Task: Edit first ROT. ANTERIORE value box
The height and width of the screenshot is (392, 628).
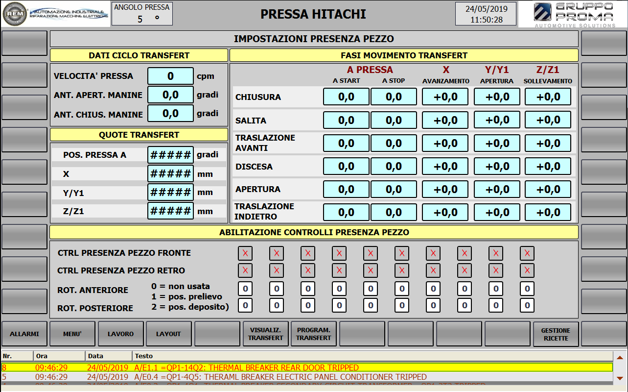Action: click(245, 289)
